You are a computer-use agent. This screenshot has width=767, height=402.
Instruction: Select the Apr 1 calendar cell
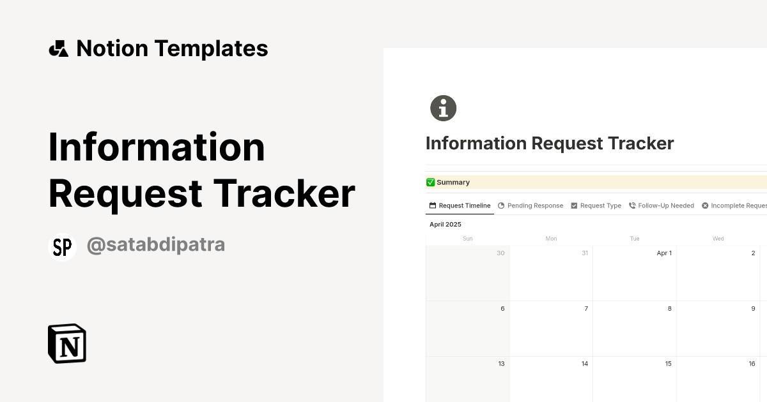click(634, 271)
